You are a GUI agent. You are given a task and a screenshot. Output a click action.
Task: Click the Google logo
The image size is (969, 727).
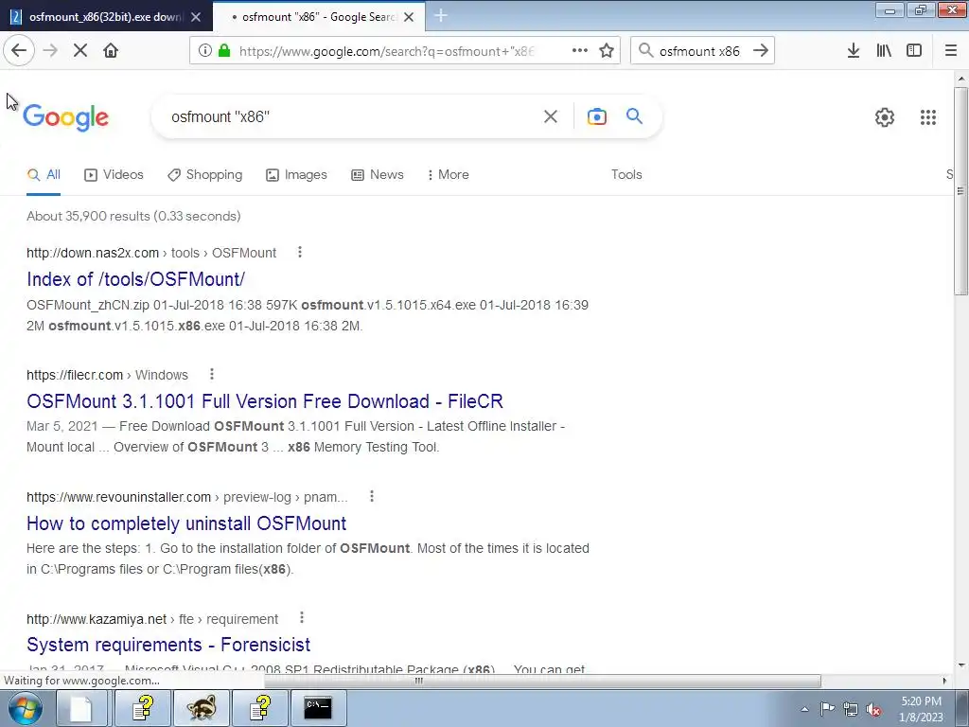pyautogui.click(x=65, y=116)
